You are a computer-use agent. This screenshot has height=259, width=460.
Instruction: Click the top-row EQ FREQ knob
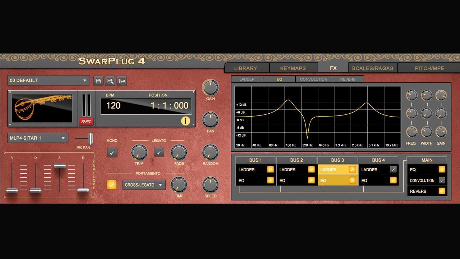(x=411, y=95)
